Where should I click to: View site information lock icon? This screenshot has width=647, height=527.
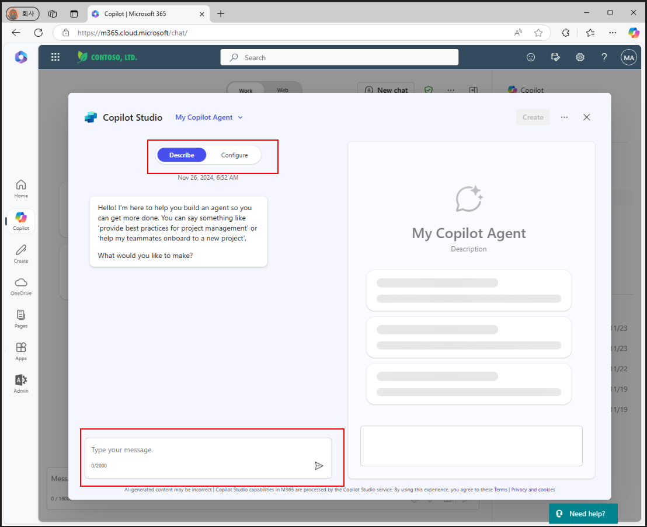coord(65,33)
